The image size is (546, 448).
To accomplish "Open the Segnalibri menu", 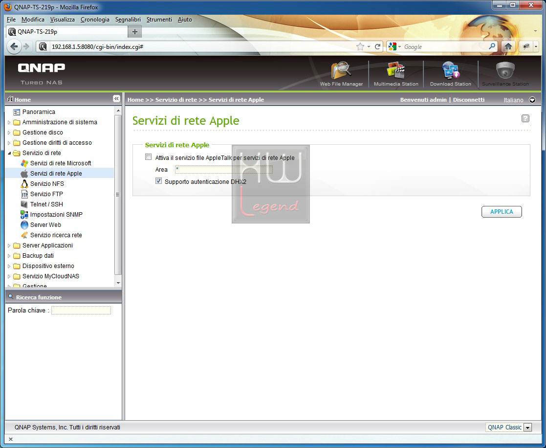I will click(128, 20).
